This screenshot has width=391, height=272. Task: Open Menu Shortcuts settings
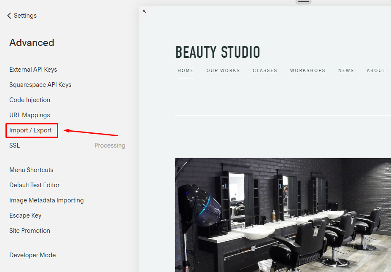click(x=32, y=170)
